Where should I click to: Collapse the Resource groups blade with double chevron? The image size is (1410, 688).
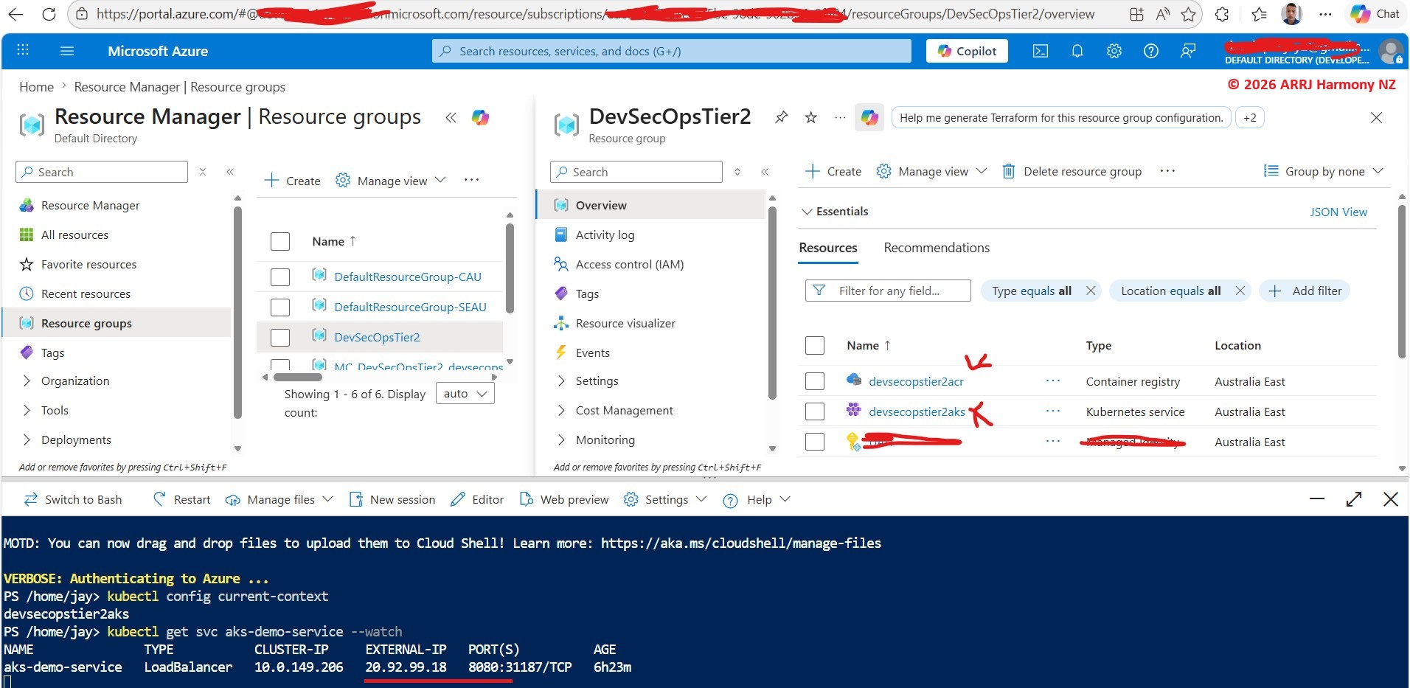coord(451,117)
